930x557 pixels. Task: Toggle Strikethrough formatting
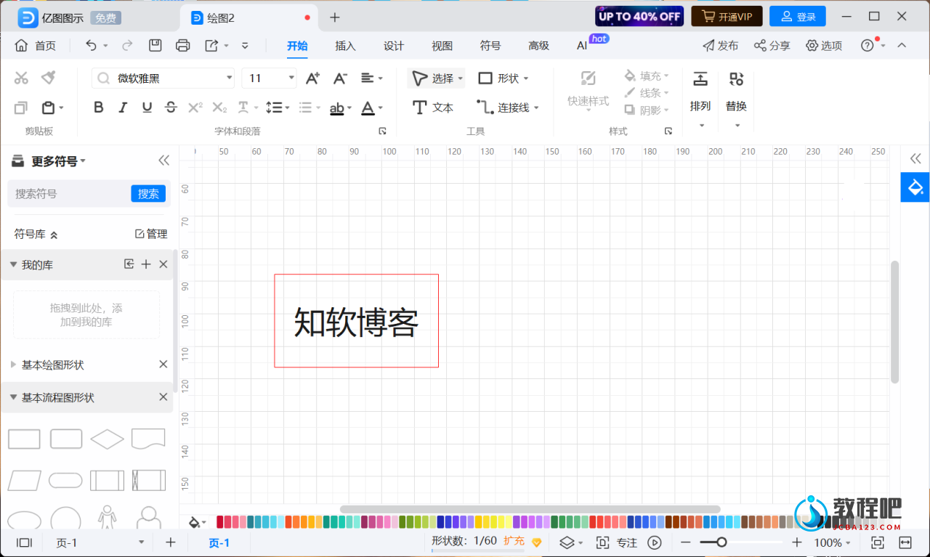171,107
